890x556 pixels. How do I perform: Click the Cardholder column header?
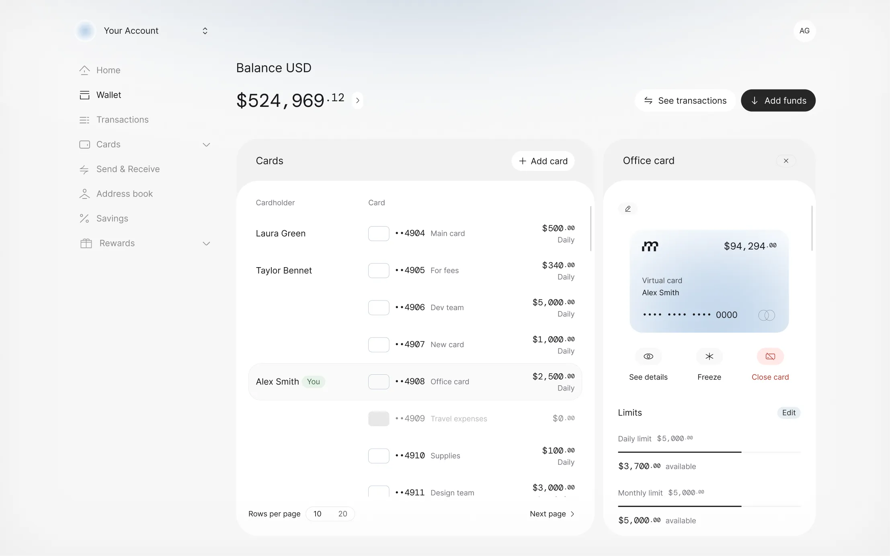[x=275, y=203]
